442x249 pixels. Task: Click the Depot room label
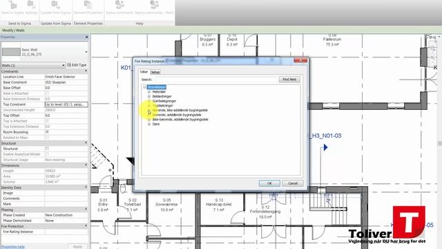pyautogui.click(x=232, y=39)
